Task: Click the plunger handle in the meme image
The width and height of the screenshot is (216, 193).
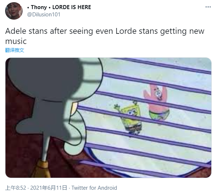Action: [46, 149]
